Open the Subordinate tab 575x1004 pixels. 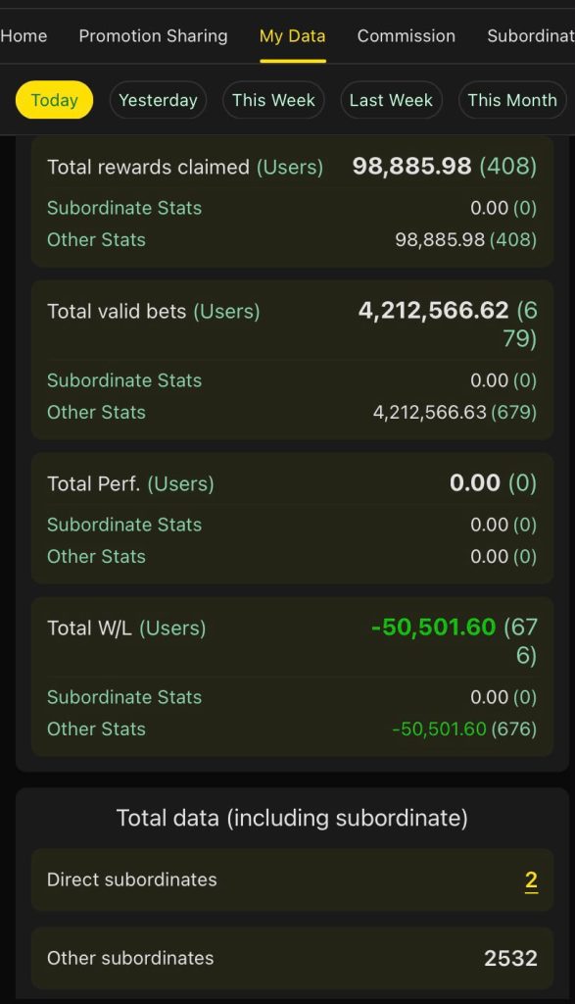pos(530,36)
